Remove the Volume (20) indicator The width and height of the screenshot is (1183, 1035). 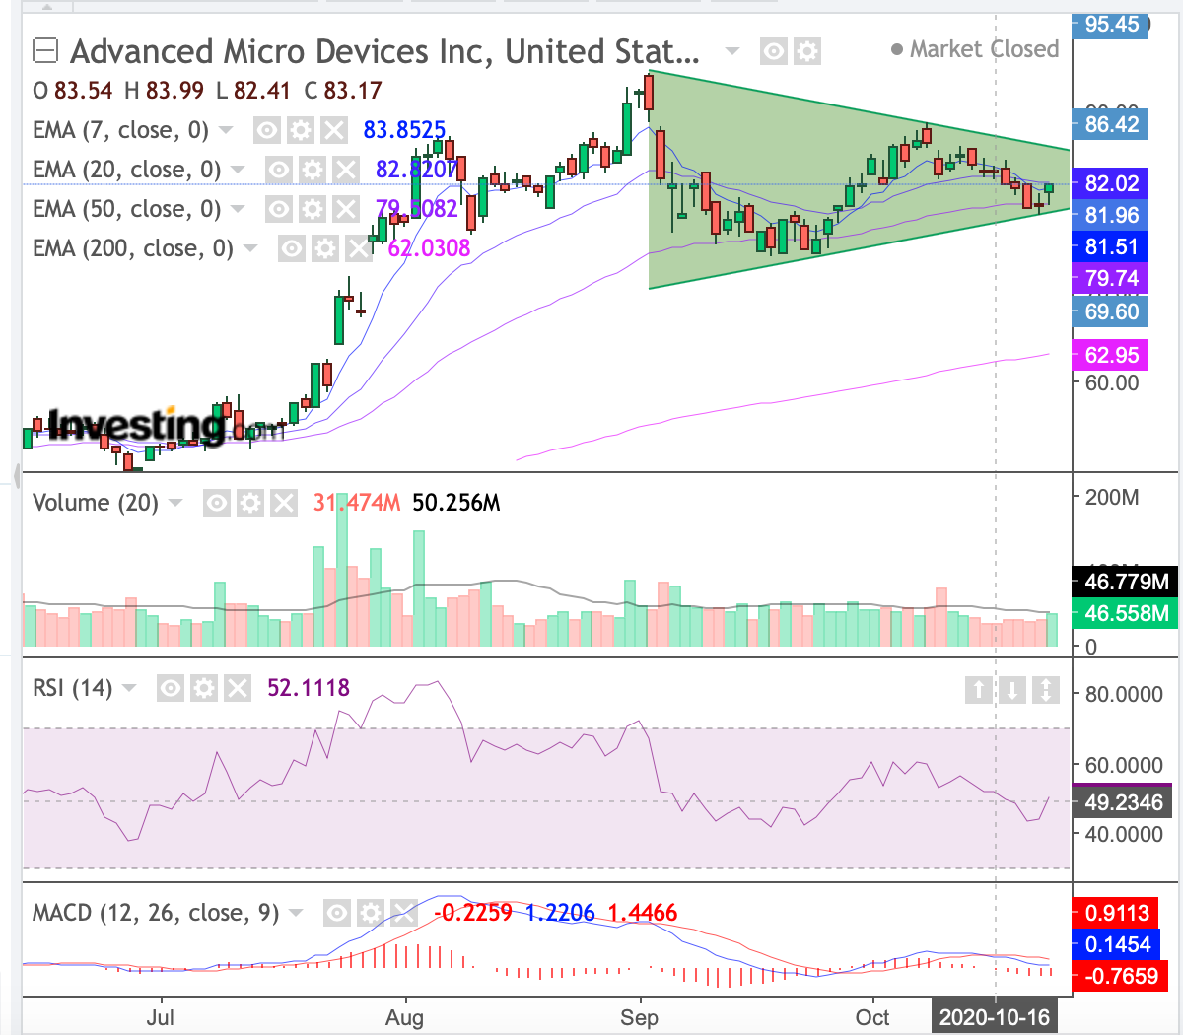284,503
